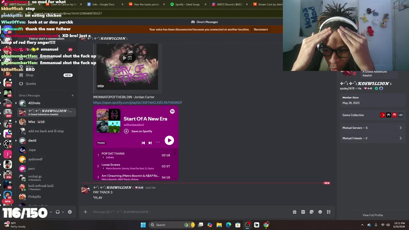Open File Explorer from the taskbar
The width and height of the screenshot is (409, 230).
(x=219, y=225)
